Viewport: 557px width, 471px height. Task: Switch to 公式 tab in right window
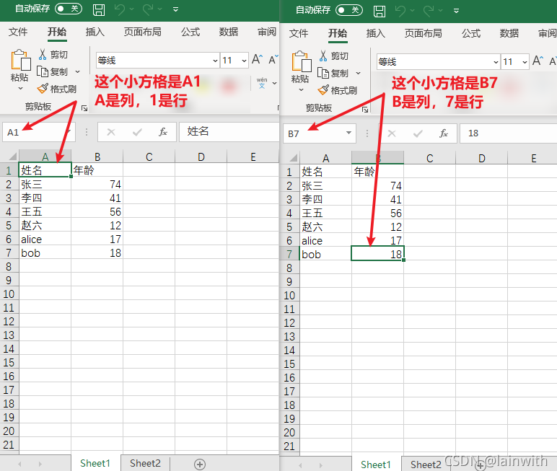pos(471,33)
